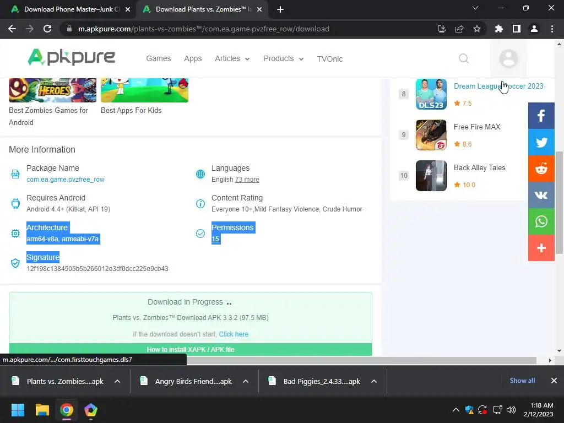Open the user account avatar icon
Viewport: 564px width, 423px height.
point(508,58)
